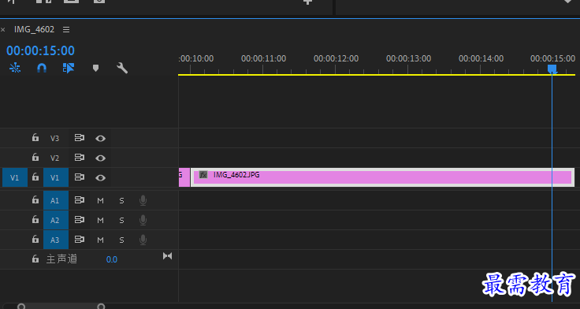Screen dimensions: 580x309
Task: Click master track volume value 0.0
Action: [112, 259]
